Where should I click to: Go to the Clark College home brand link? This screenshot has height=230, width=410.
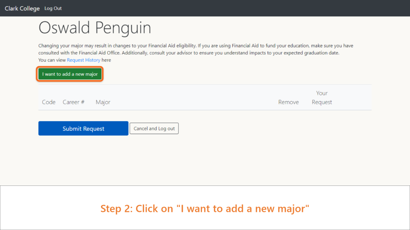point(22,8)
